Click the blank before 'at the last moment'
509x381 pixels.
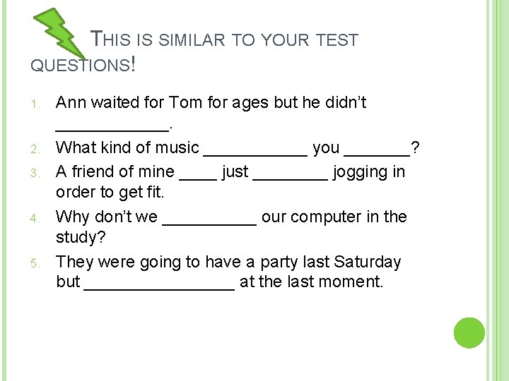159,284
